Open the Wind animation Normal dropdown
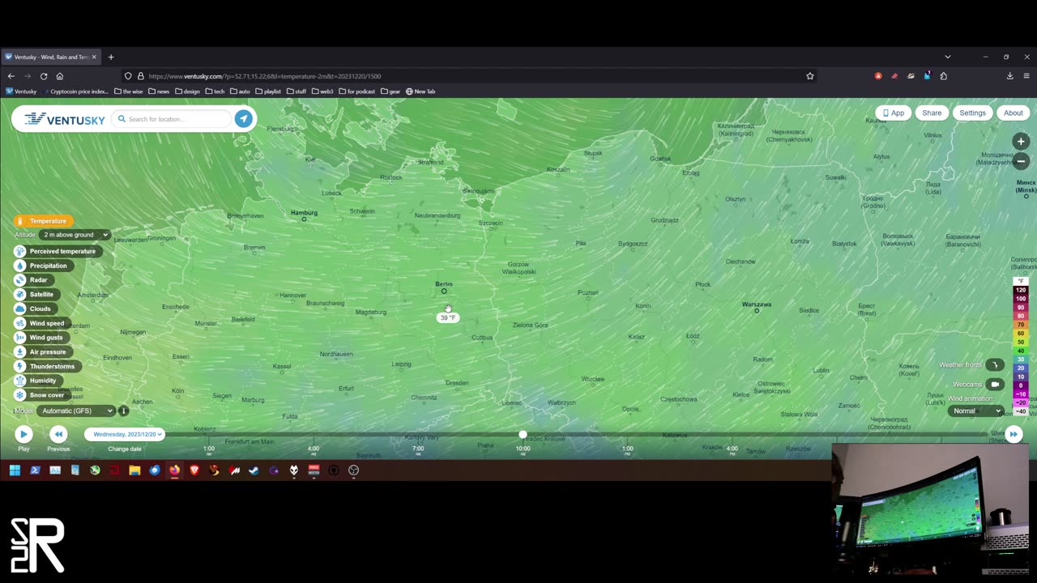This screenshot has height=583, width=1037. pos(975,411)
